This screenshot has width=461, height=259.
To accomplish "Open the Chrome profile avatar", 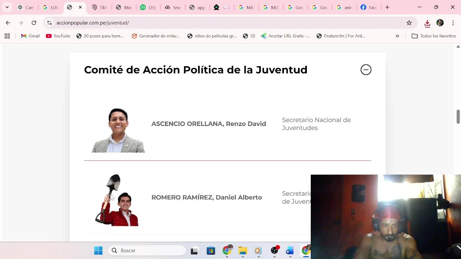I will [440, 23].
